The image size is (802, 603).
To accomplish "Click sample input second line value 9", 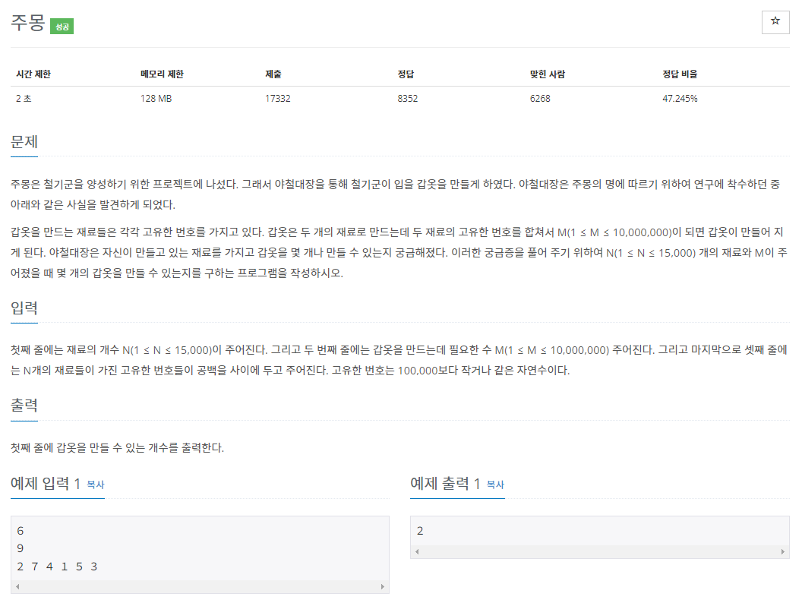I will (x=20, y=548).
